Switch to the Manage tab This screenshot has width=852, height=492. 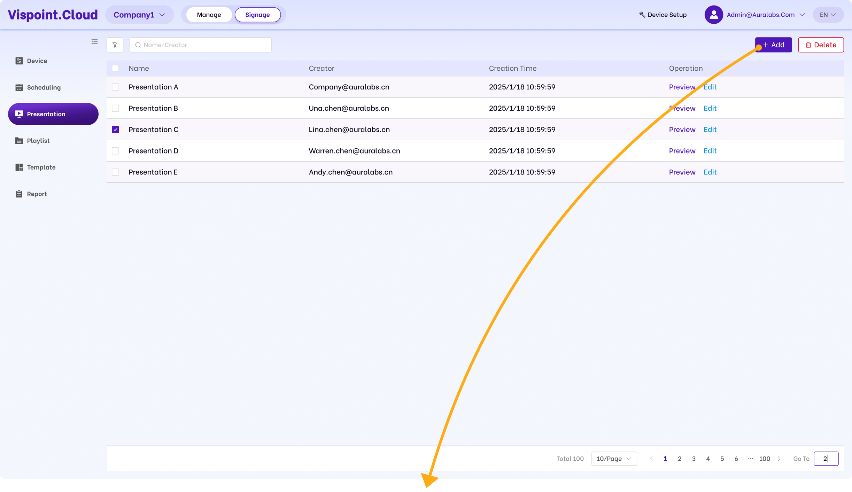pos(209,15)
